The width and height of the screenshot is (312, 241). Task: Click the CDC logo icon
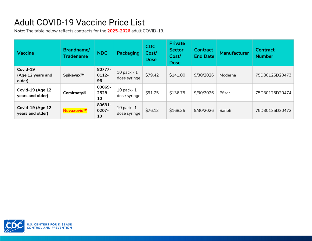pyautogui.click(x=14, y=226)
